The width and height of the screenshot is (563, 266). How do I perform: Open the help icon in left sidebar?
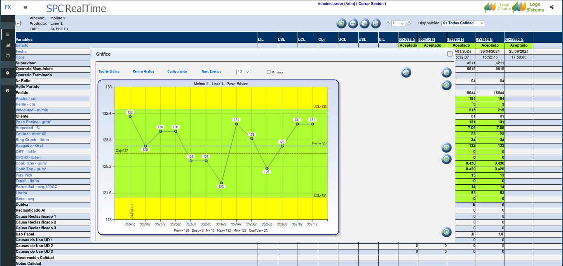[7, 90]
